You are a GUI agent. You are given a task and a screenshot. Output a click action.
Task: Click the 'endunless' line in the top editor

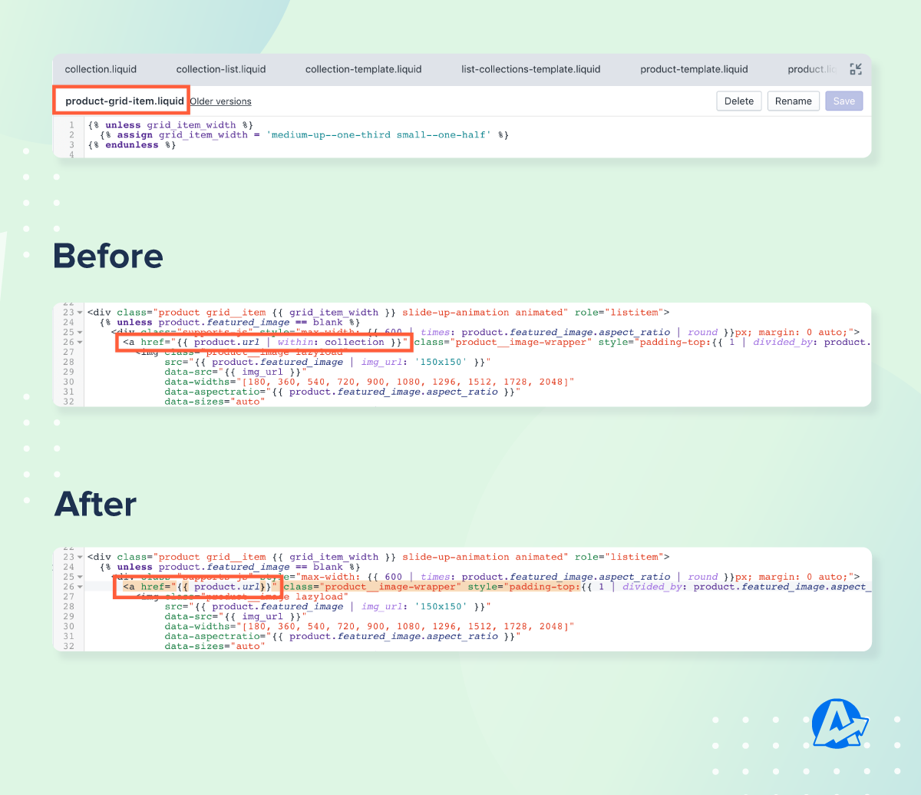click(132, 144)
